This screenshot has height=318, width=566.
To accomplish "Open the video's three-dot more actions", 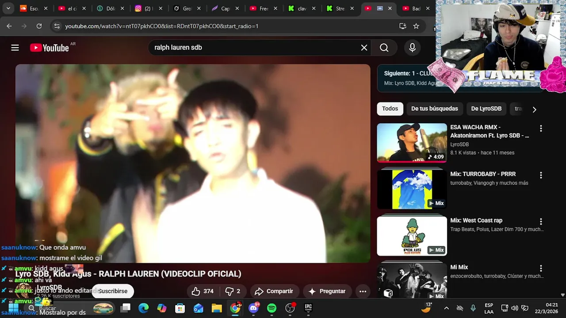I will pyautogui.click(x=363, y=291).
